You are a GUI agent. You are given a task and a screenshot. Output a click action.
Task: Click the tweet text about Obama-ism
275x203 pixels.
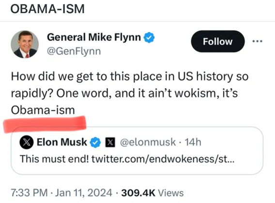tap(130, 93)
